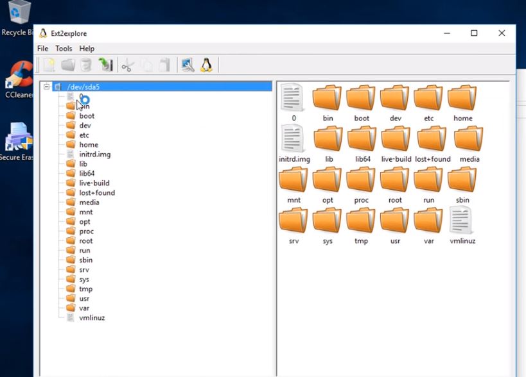This screenshot has height=377, width=526.
Task: Select live-build in the left tree
Action: (94, 183)
